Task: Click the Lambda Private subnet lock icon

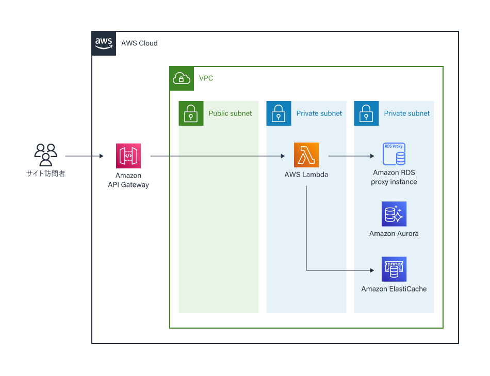Action: point(279,113)
